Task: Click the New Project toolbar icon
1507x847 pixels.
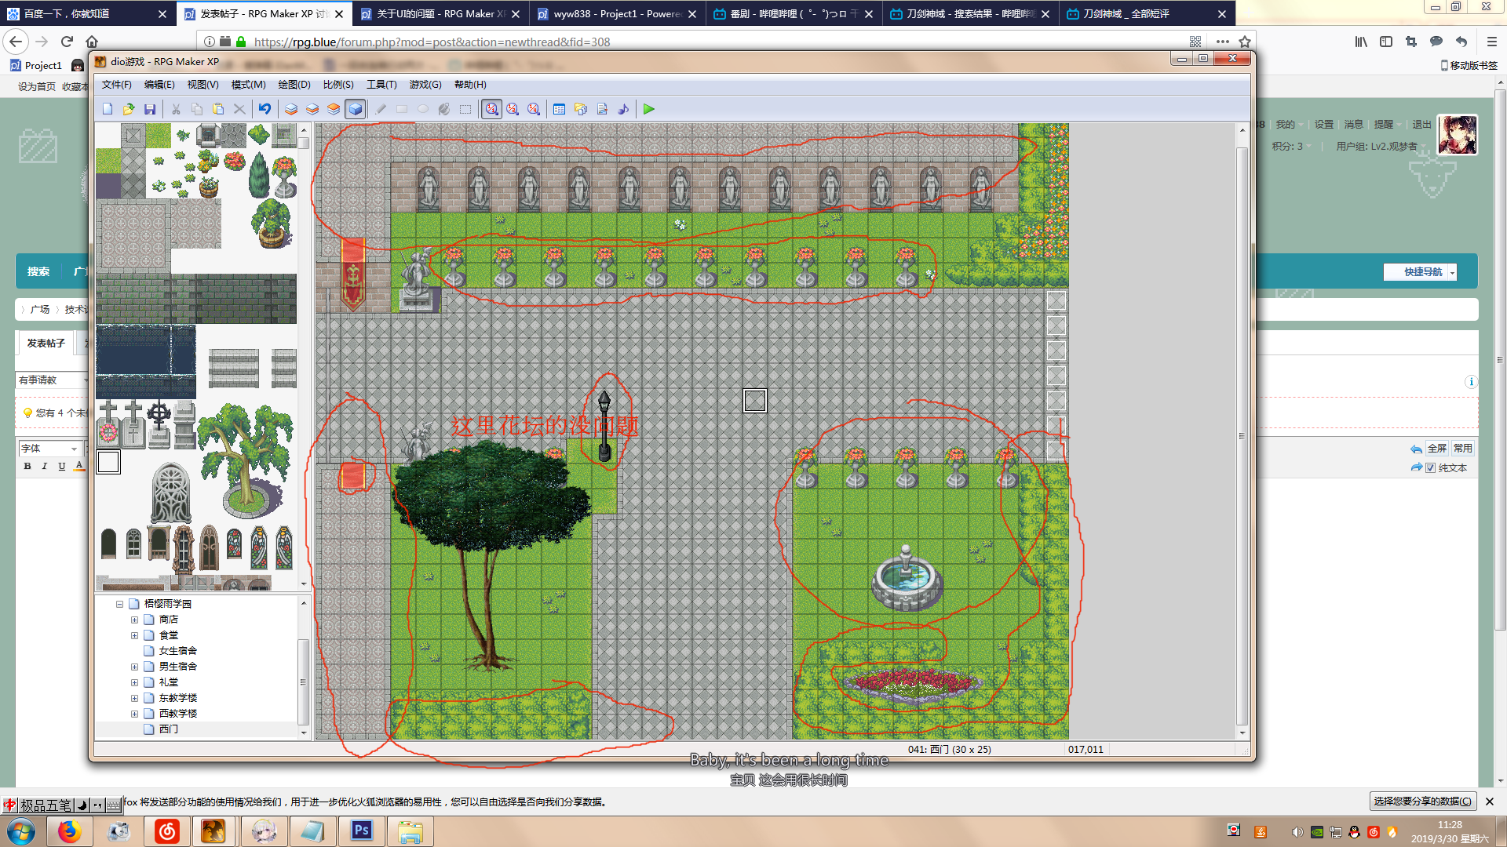Action: coord(108,109)
